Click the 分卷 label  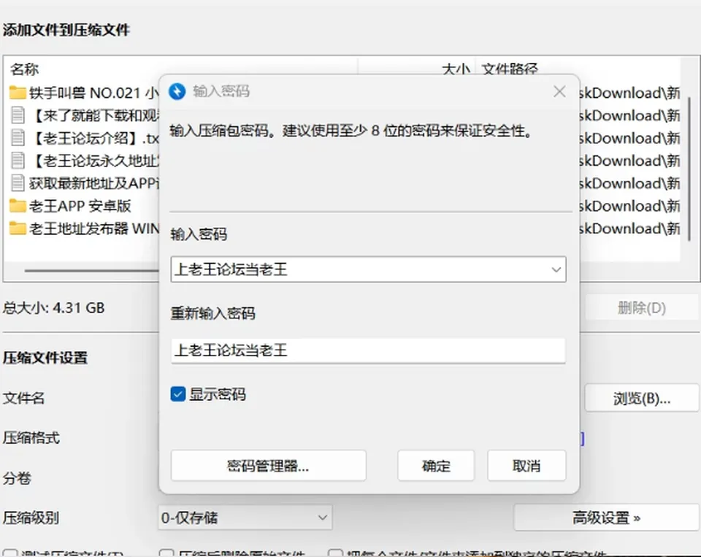click(17, 478)
